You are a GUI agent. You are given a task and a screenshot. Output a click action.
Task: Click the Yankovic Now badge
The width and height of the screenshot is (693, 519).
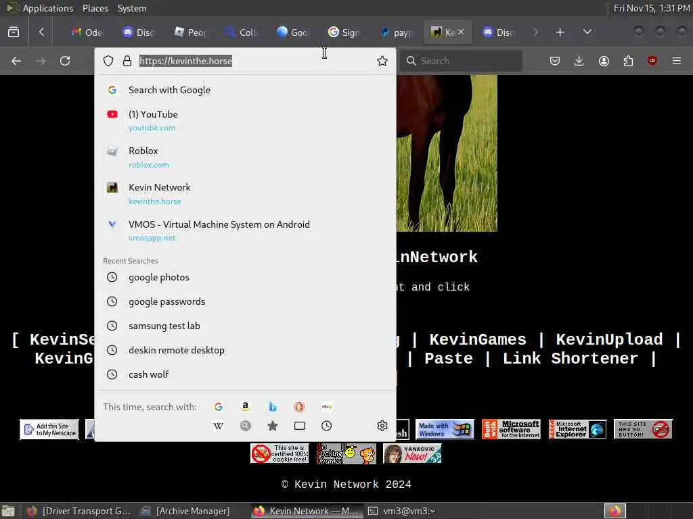point(412,453)
